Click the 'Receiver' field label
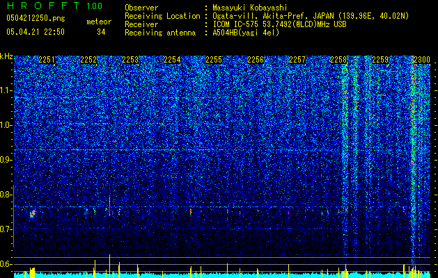This screenshot has width=438, height=278. point(141,24)
